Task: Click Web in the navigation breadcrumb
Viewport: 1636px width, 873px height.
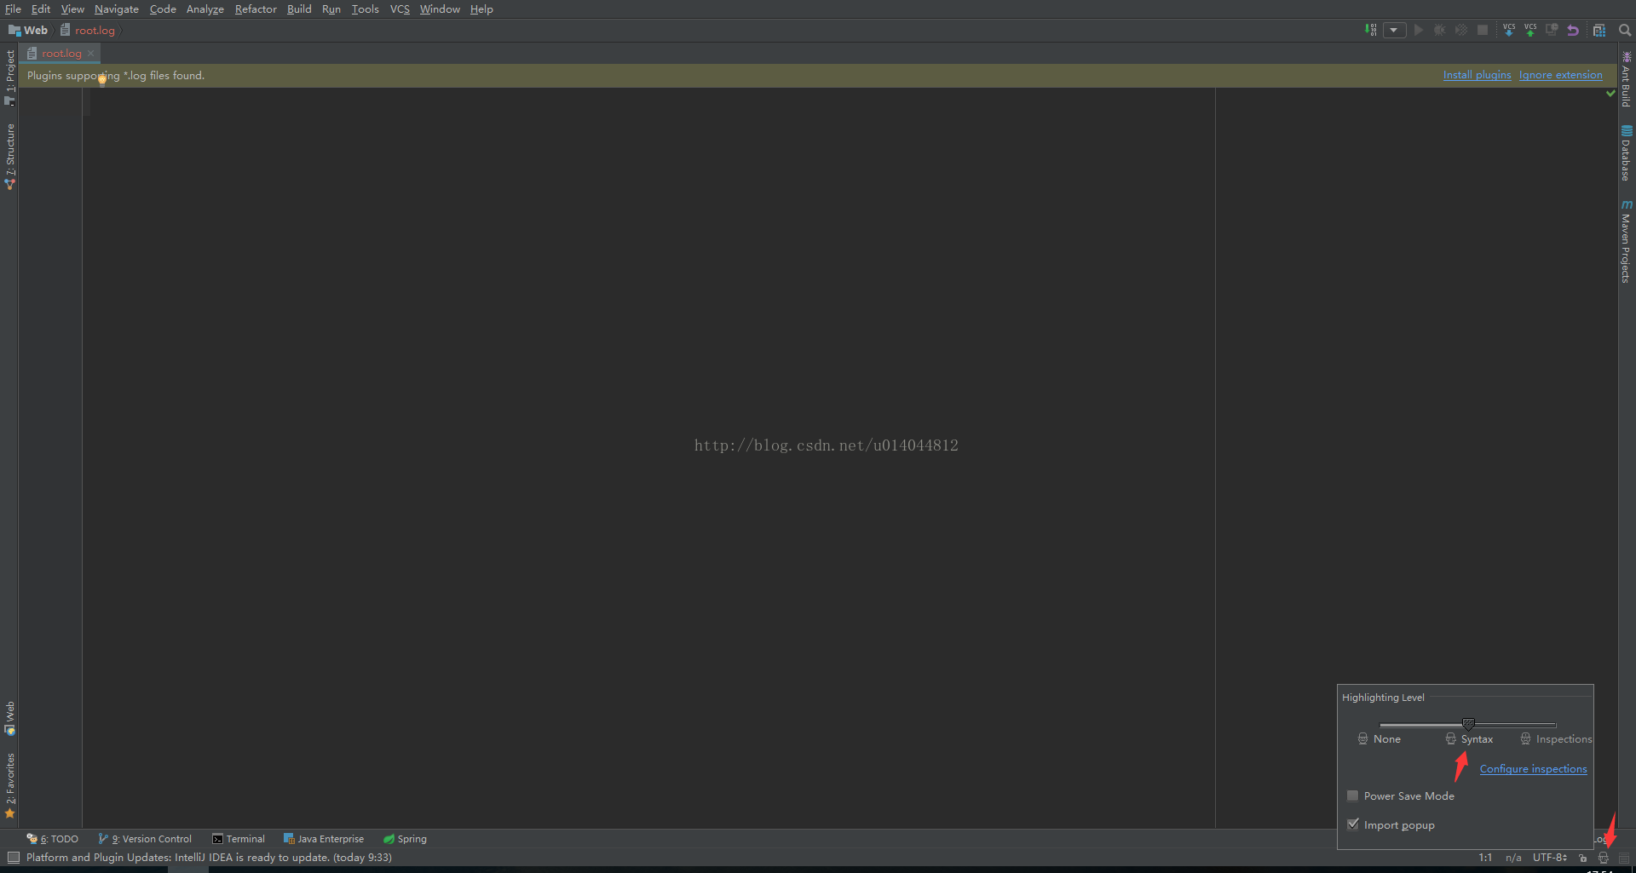Action: [x=28, y=30]
